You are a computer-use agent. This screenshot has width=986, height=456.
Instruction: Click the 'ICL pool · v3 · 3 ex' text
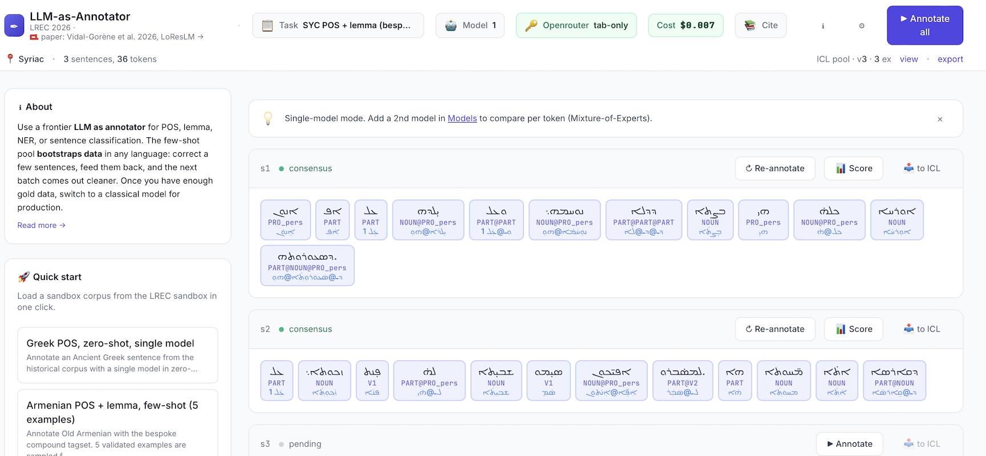854,59
